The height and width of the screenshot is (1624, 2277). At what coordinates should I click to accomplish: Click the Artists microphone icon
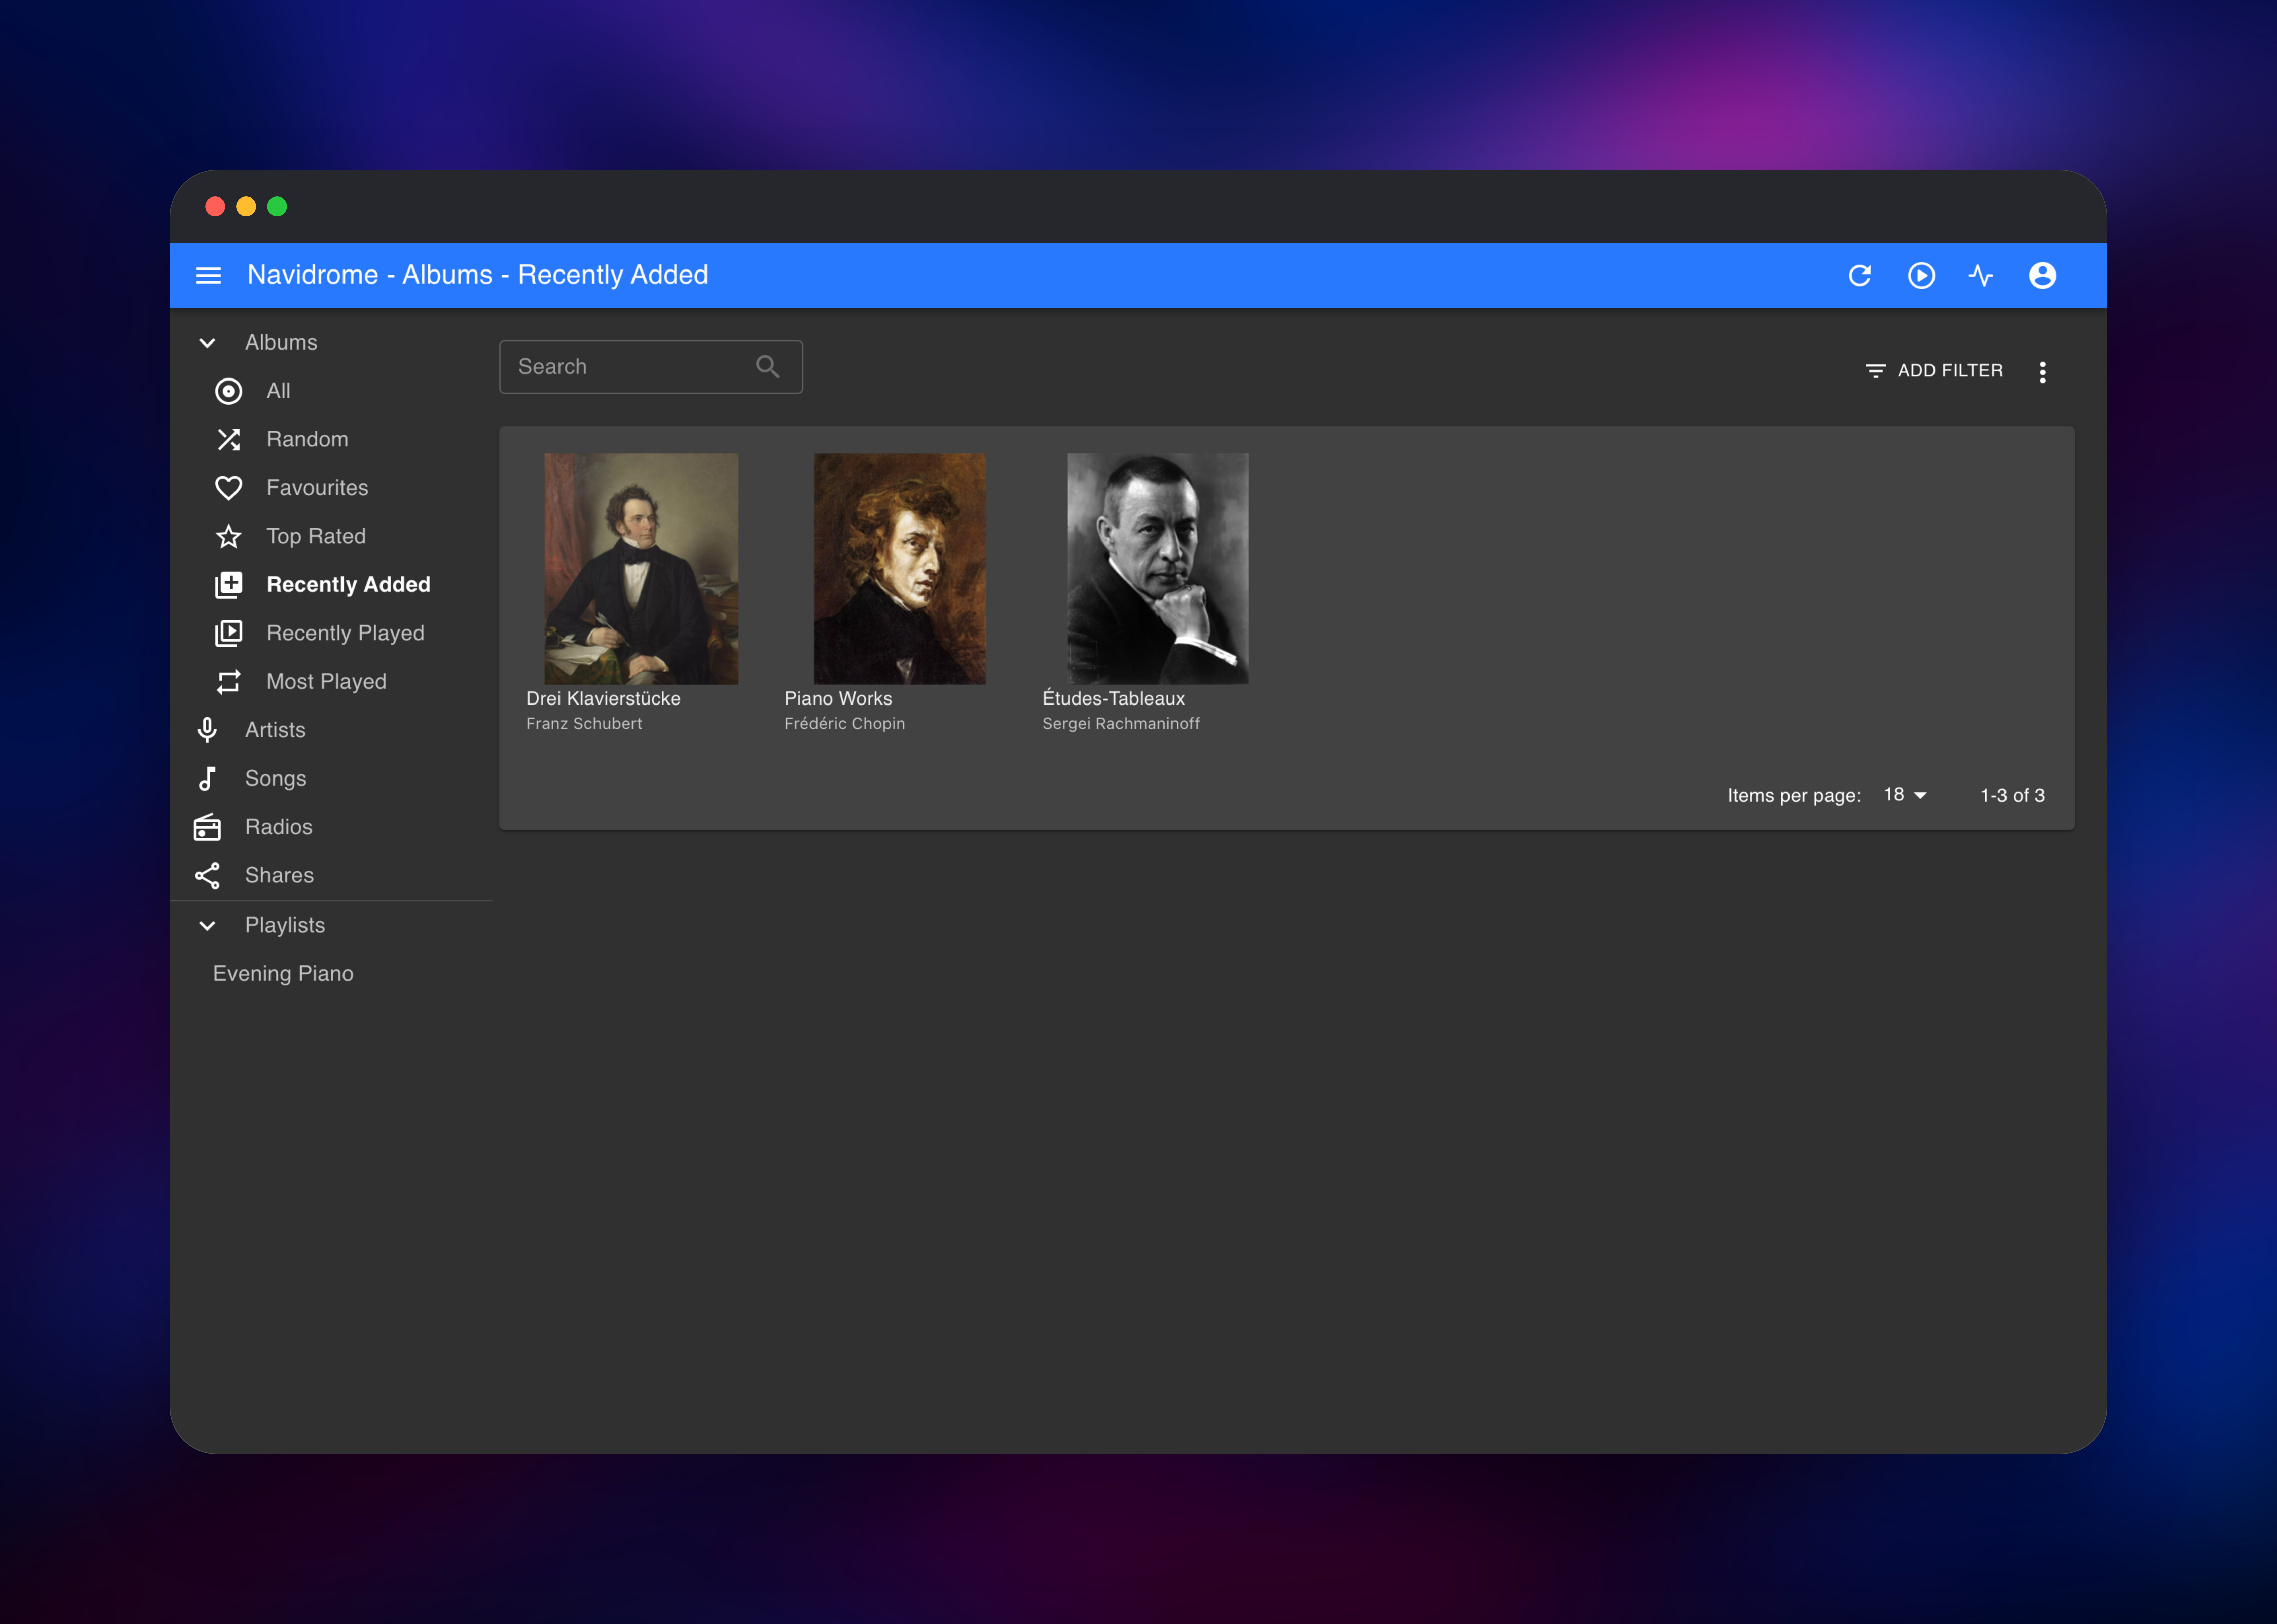[207, 730]
